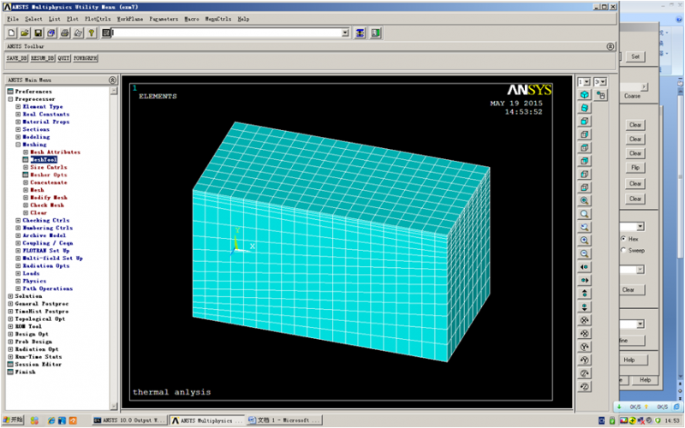685x428 pixels.
Task: Collapse the Meshing tree node
Action: pos(18,145)
